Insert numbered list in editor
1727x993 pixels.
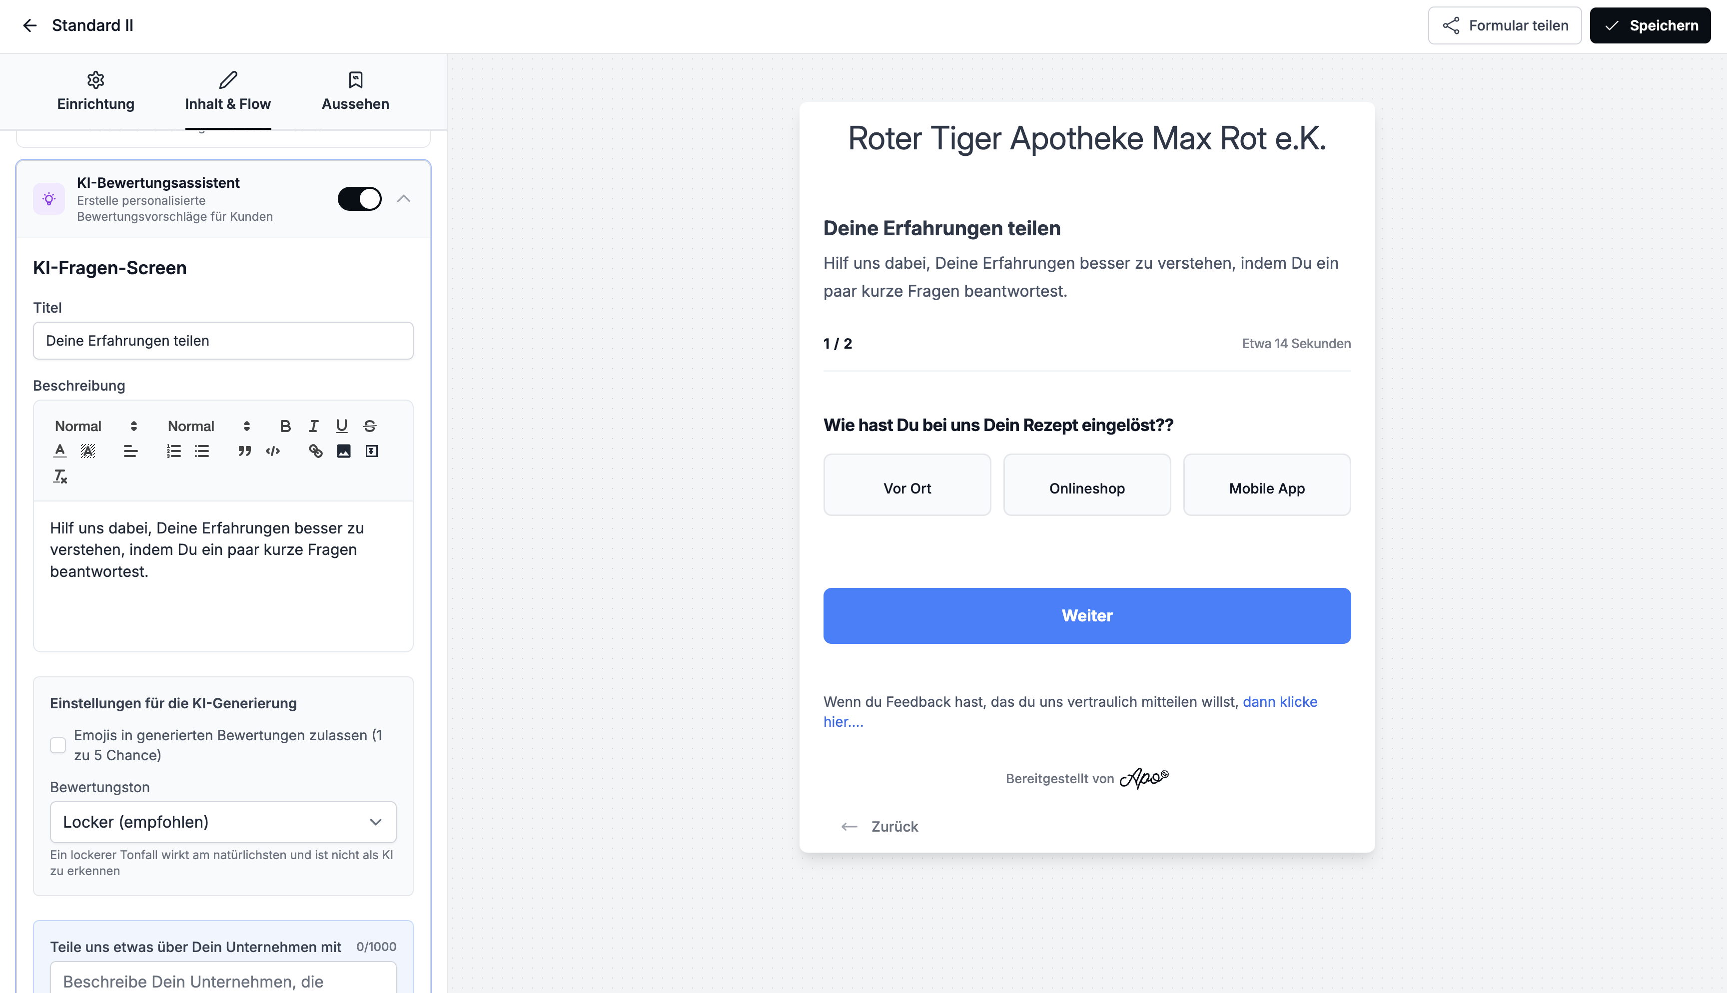pos(173,451)
